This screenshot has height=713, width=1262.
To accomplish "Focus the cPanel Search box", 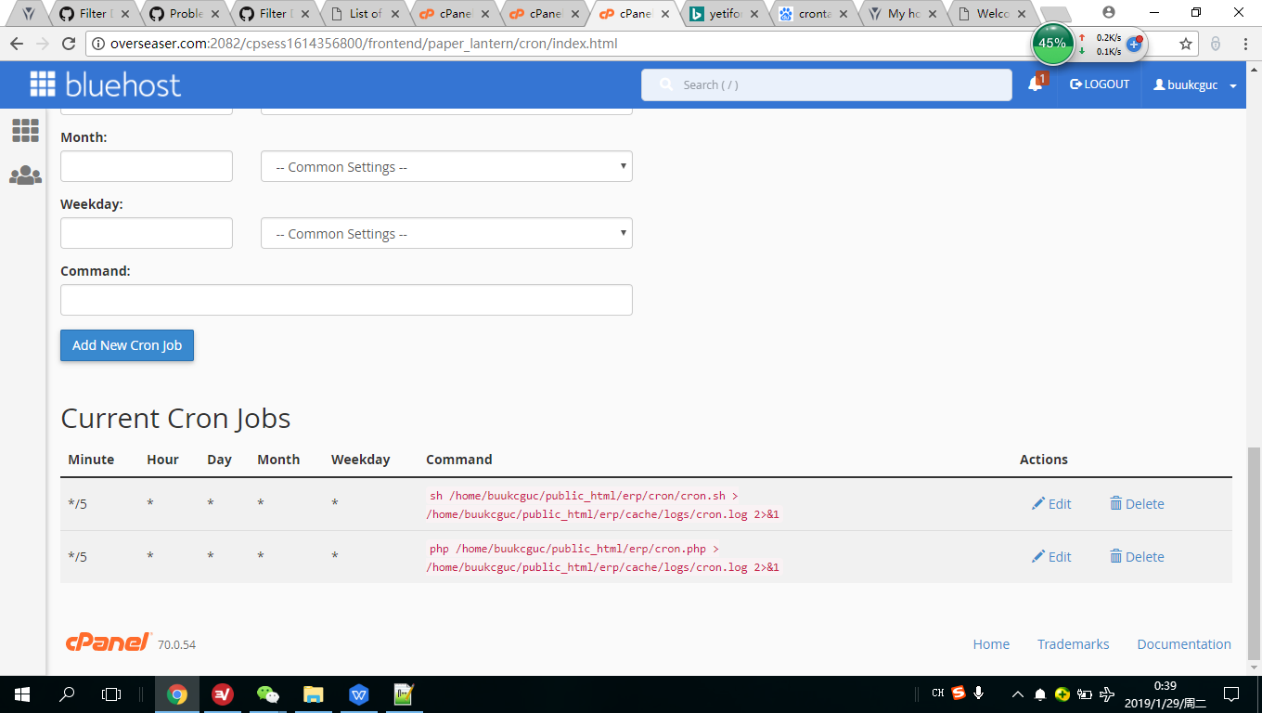I will (827, 84).
